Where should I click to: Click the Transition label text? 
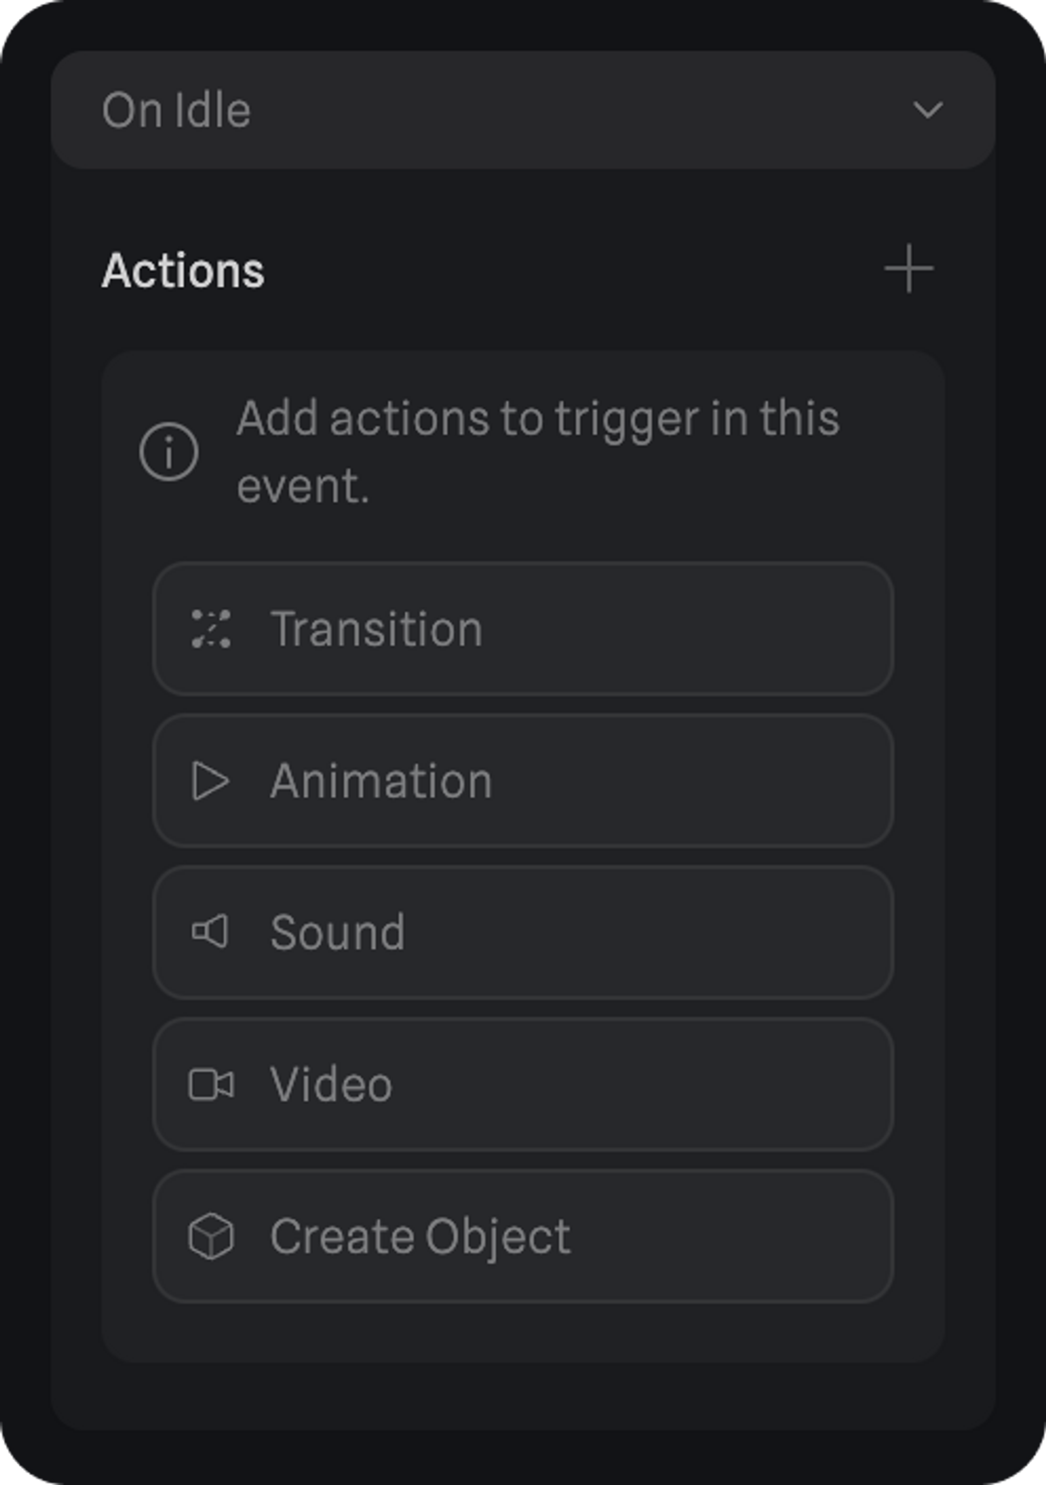coord(376,629)
